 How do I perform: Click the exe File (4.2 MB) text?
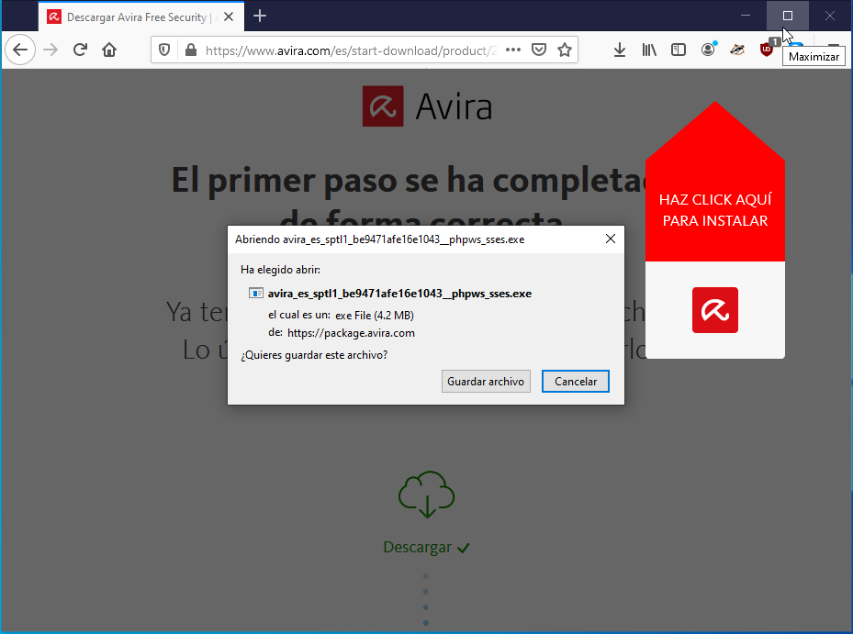click(x=375, y=316)
